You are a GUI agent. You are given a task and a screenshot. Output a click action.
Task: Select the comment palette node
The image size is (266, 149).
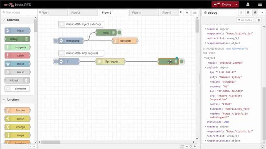tap(17, 89)
